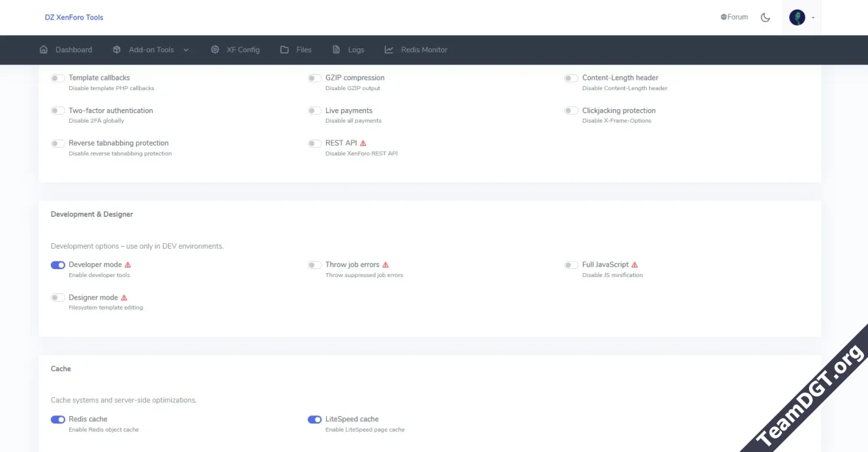Go to the Redis Monitor page
The width and height of the screenshot is (868, 452).
click(424, 49)
